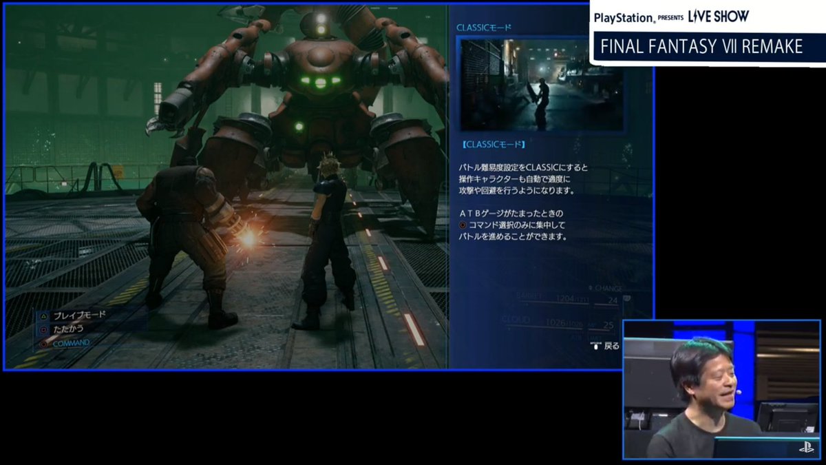
Task: Click the presenter webcam video inset
Action: coord(722,389)
